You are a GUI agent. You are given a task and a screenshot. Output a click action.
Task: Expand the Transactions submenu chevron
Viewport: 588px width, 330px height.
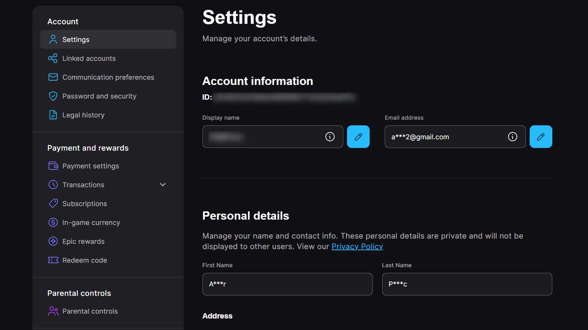click(x=163, y=185)
